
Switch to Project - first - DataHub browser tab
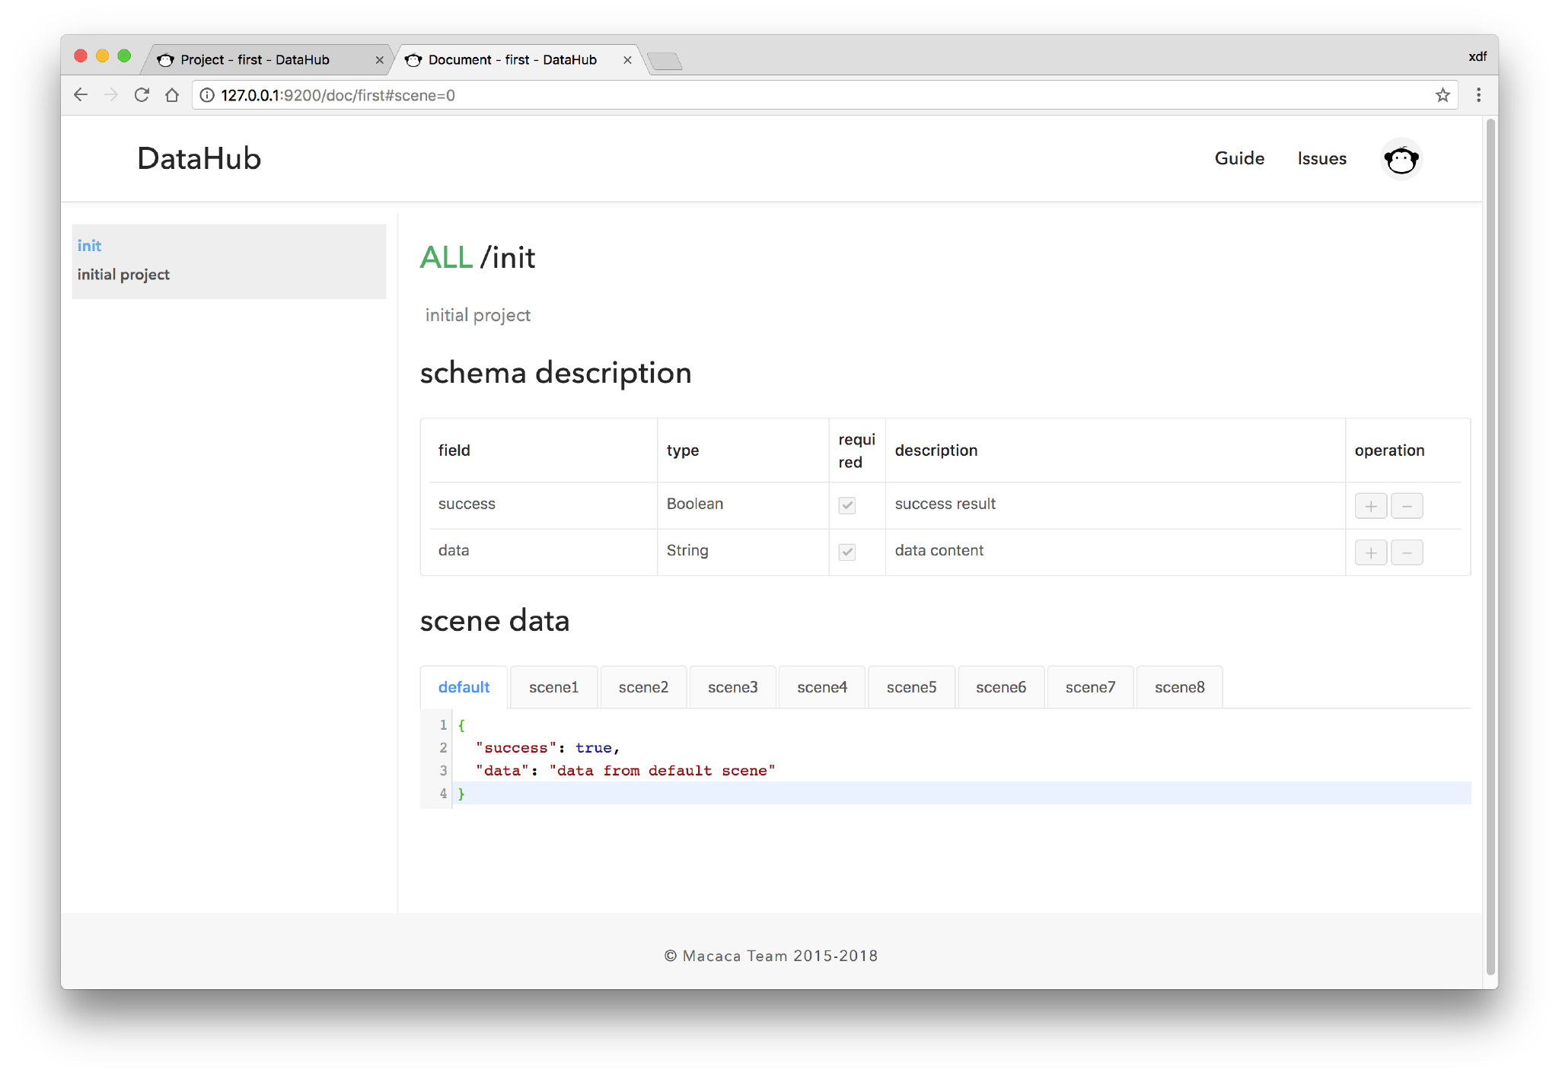pyautogui.click(x=255, y=59)
